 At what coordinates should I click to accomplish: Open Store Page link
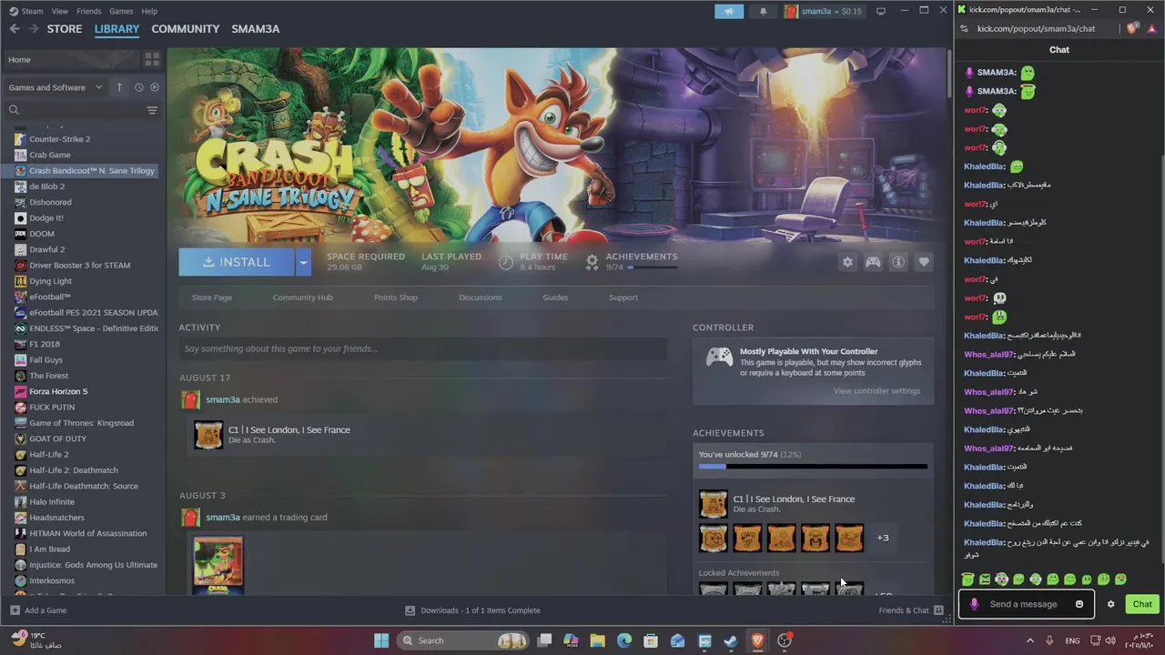[x=212, y=297]
